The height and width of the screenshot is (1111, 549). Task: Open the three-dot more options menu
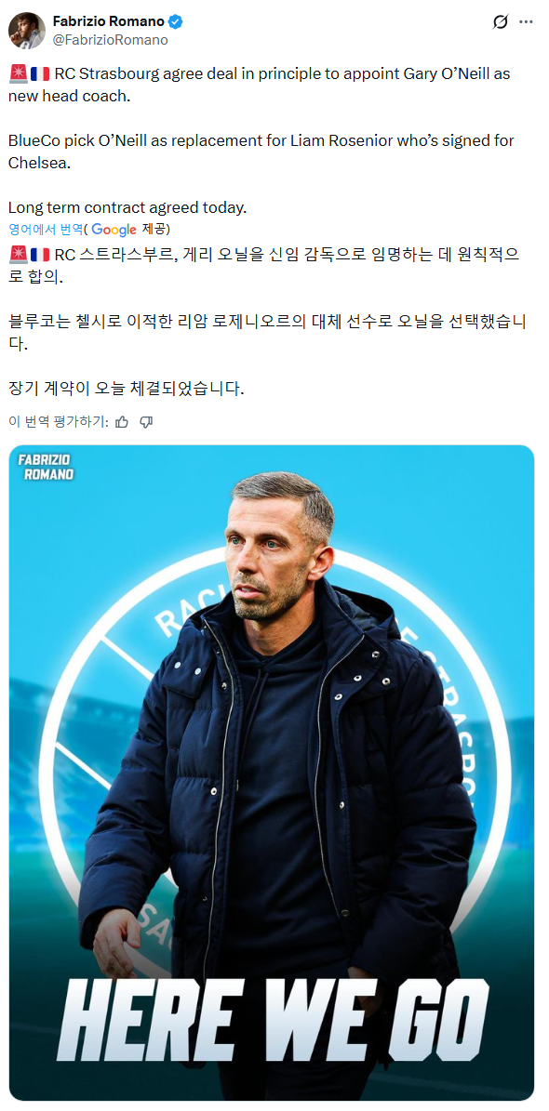pos(526,22)
